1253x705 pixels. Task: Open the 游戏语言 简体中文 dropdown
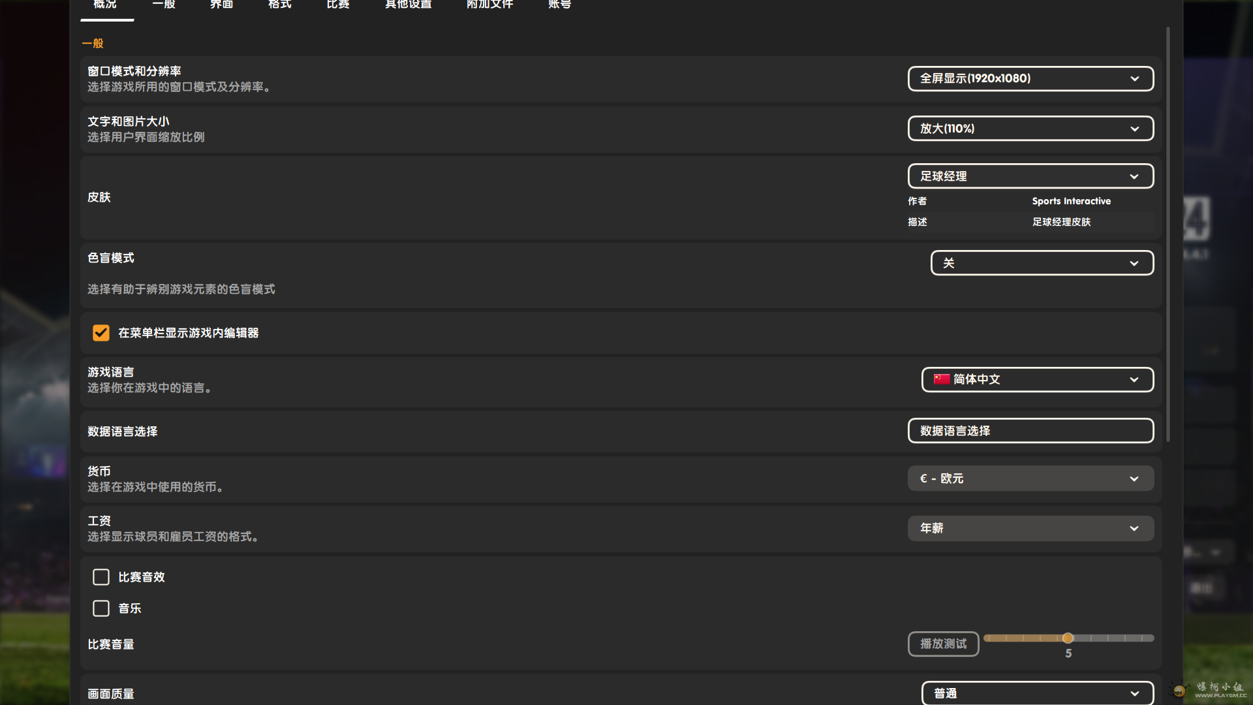1036,379
